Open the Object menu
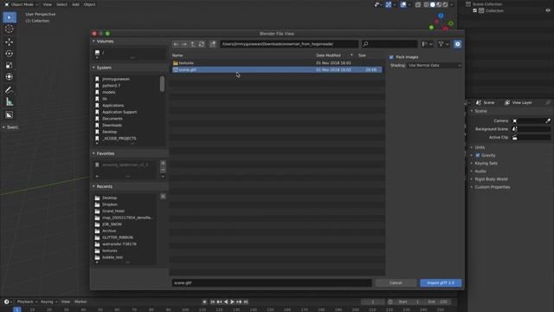554x312 pixels. [89, 4]
